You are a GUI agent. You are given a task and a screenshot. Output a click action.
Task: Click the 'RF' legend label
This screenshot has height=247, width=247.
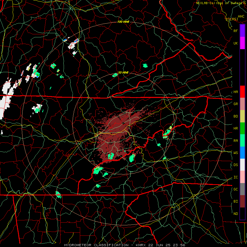(235, 31)
